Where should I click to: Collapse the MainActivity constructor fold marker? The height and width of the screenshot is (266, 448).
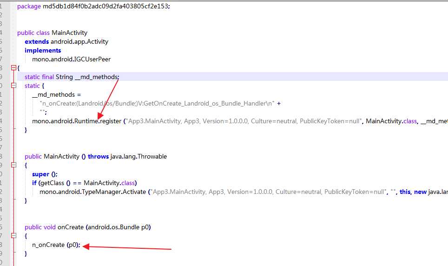pos(13,165)
